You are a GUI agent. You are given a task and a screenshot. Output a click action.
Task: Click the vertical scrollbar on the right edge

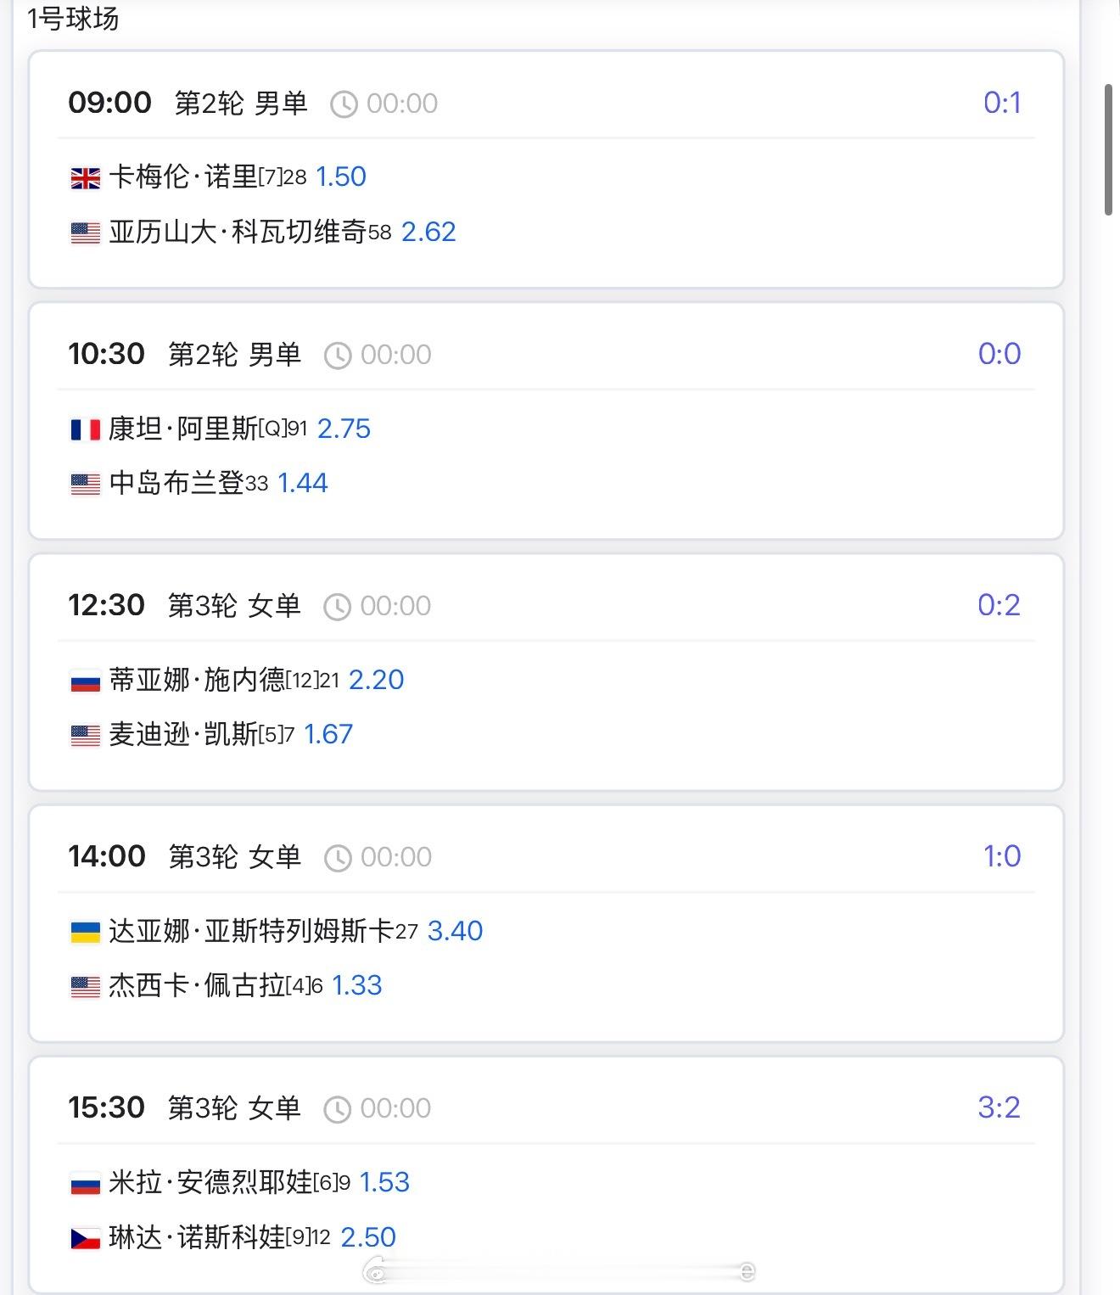click(1108, 149)
